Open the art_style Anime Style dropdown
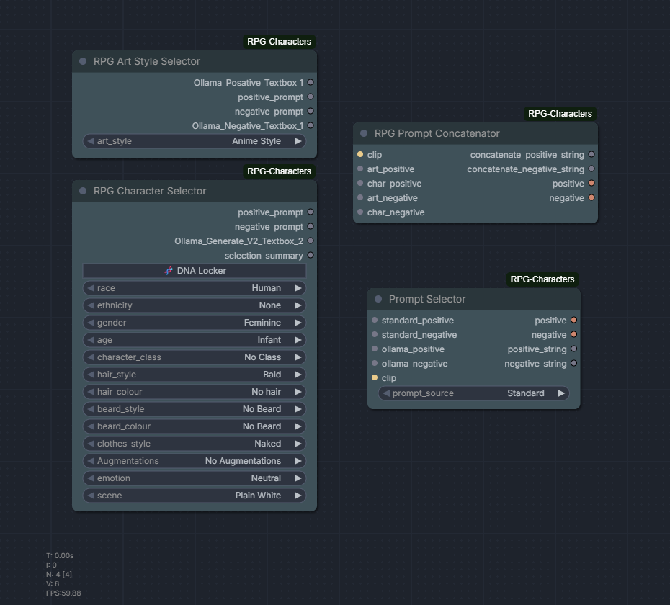 click(195, 141)
